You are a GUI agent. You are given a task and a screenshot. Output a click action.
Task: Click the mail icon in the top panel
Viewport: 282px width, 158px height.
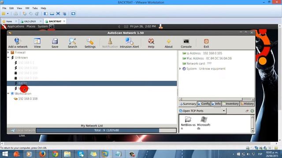pos(126,26)
